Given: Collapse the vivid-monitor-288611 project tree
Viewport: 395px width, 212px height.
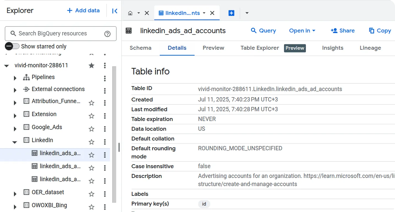Looking at the screenshot, I should pos(7,66).
